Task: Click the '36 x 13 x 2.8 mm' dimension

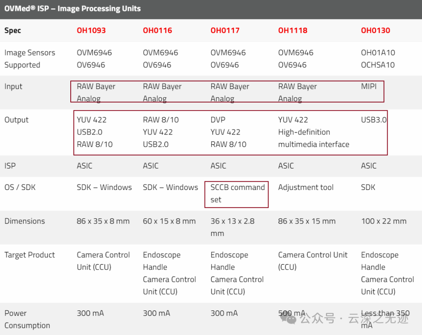Action: tap(232, 227)
